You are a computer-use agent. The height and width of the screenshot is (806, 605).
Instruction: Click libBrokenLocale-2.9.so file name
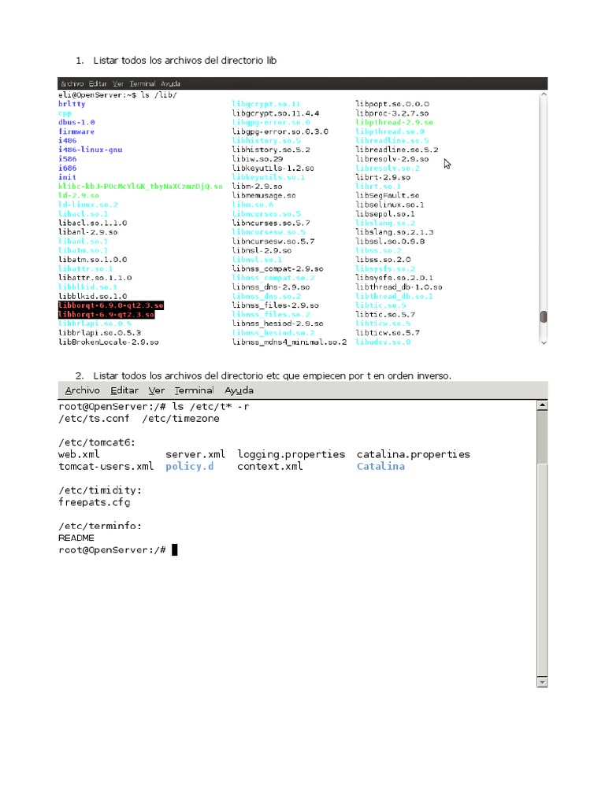pos(109,342)
